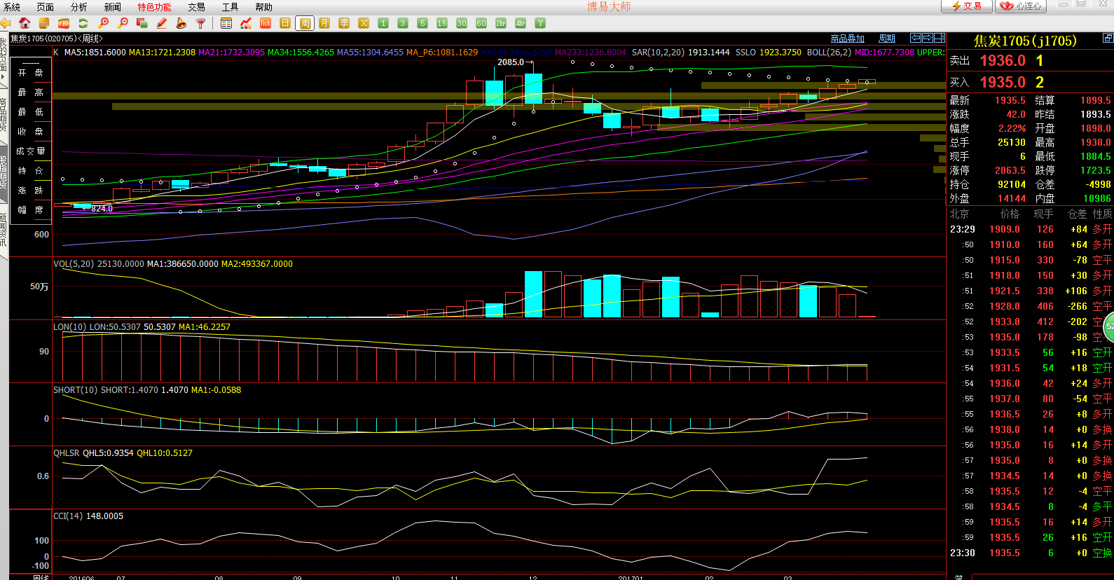Click the 持仓 value 92104
The image size is (1114, 580).
coord(1012,184)
